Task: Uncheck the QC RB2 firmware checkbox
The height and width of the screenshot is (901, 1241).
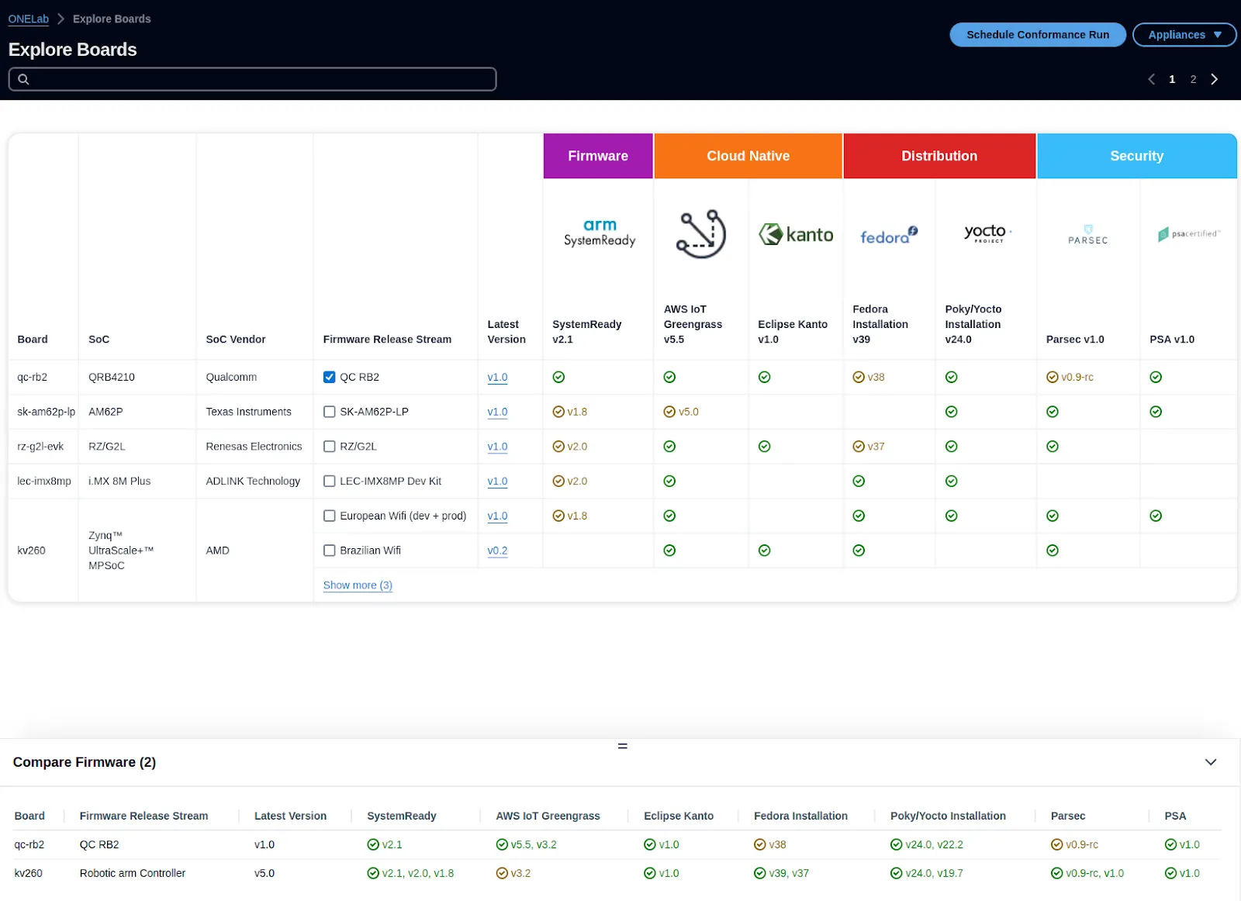Action: pyautogui.click(x=330, y=378)
